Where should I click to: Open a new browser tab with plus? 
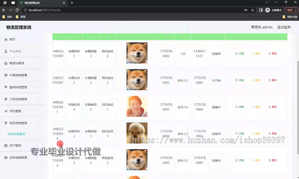click(x=72, y=3)
